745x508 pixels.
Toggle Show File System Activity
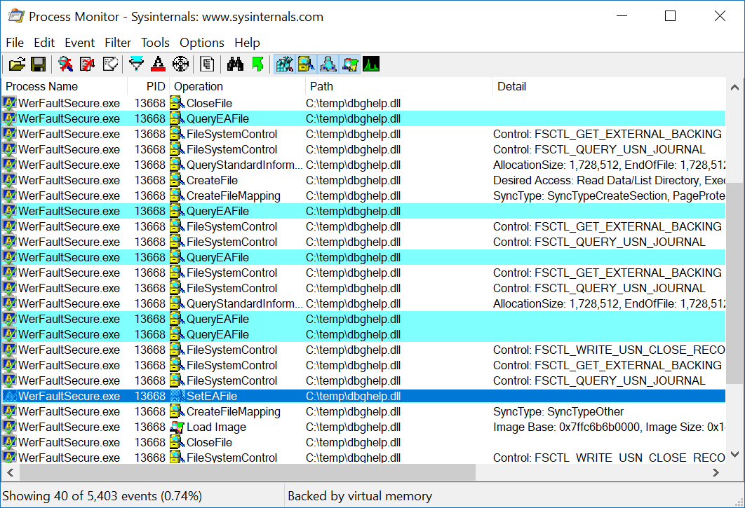(306, 64)
